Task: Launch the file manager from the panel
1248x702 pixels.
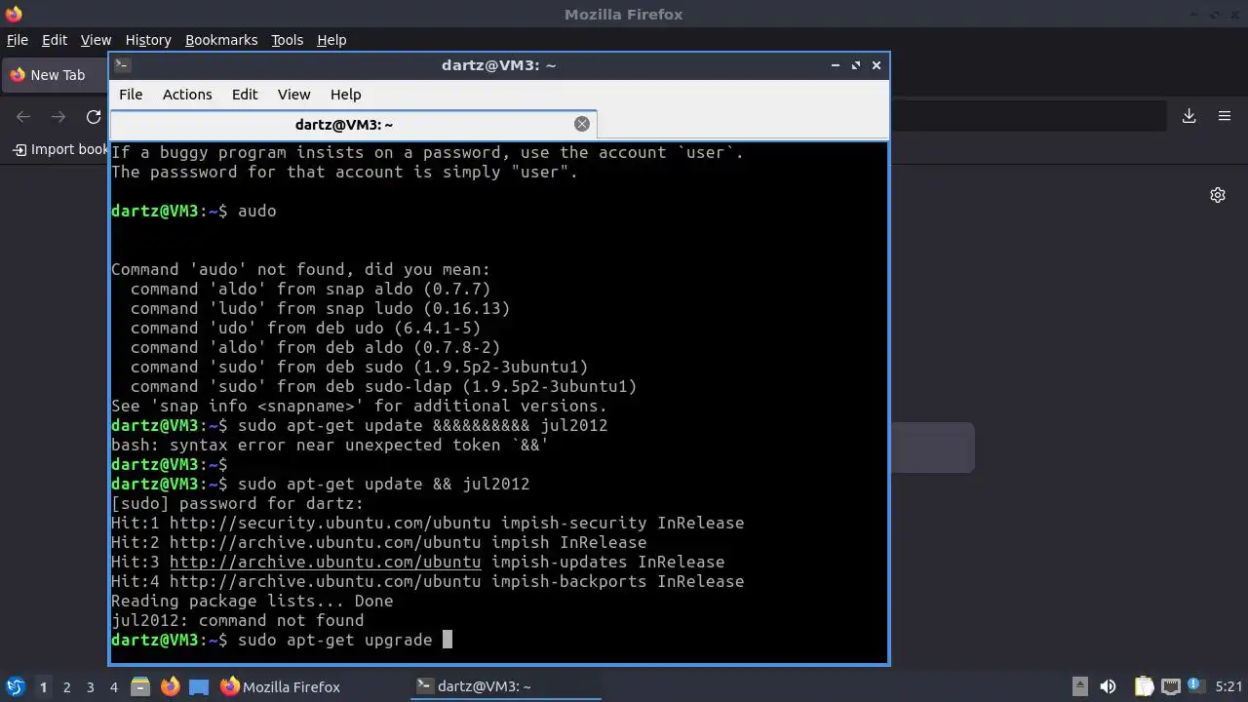Action: pos(140,686)
